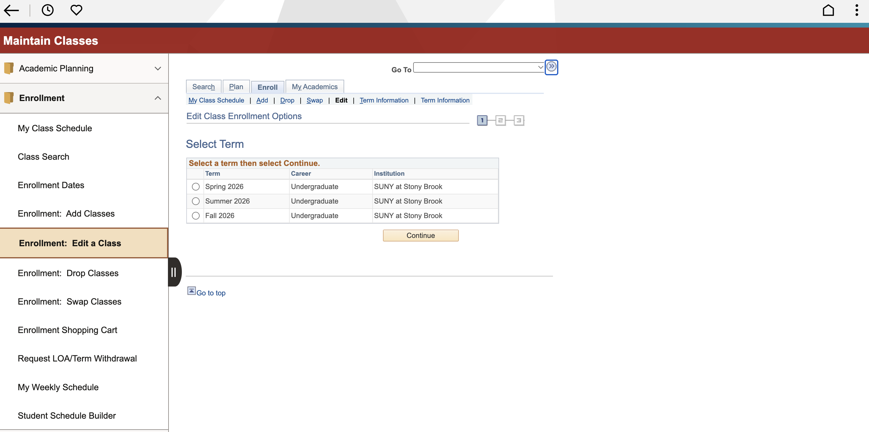Click the Term column header
Image resolution: width=869 pixels, height=432 pixels.
pos(213,173)
